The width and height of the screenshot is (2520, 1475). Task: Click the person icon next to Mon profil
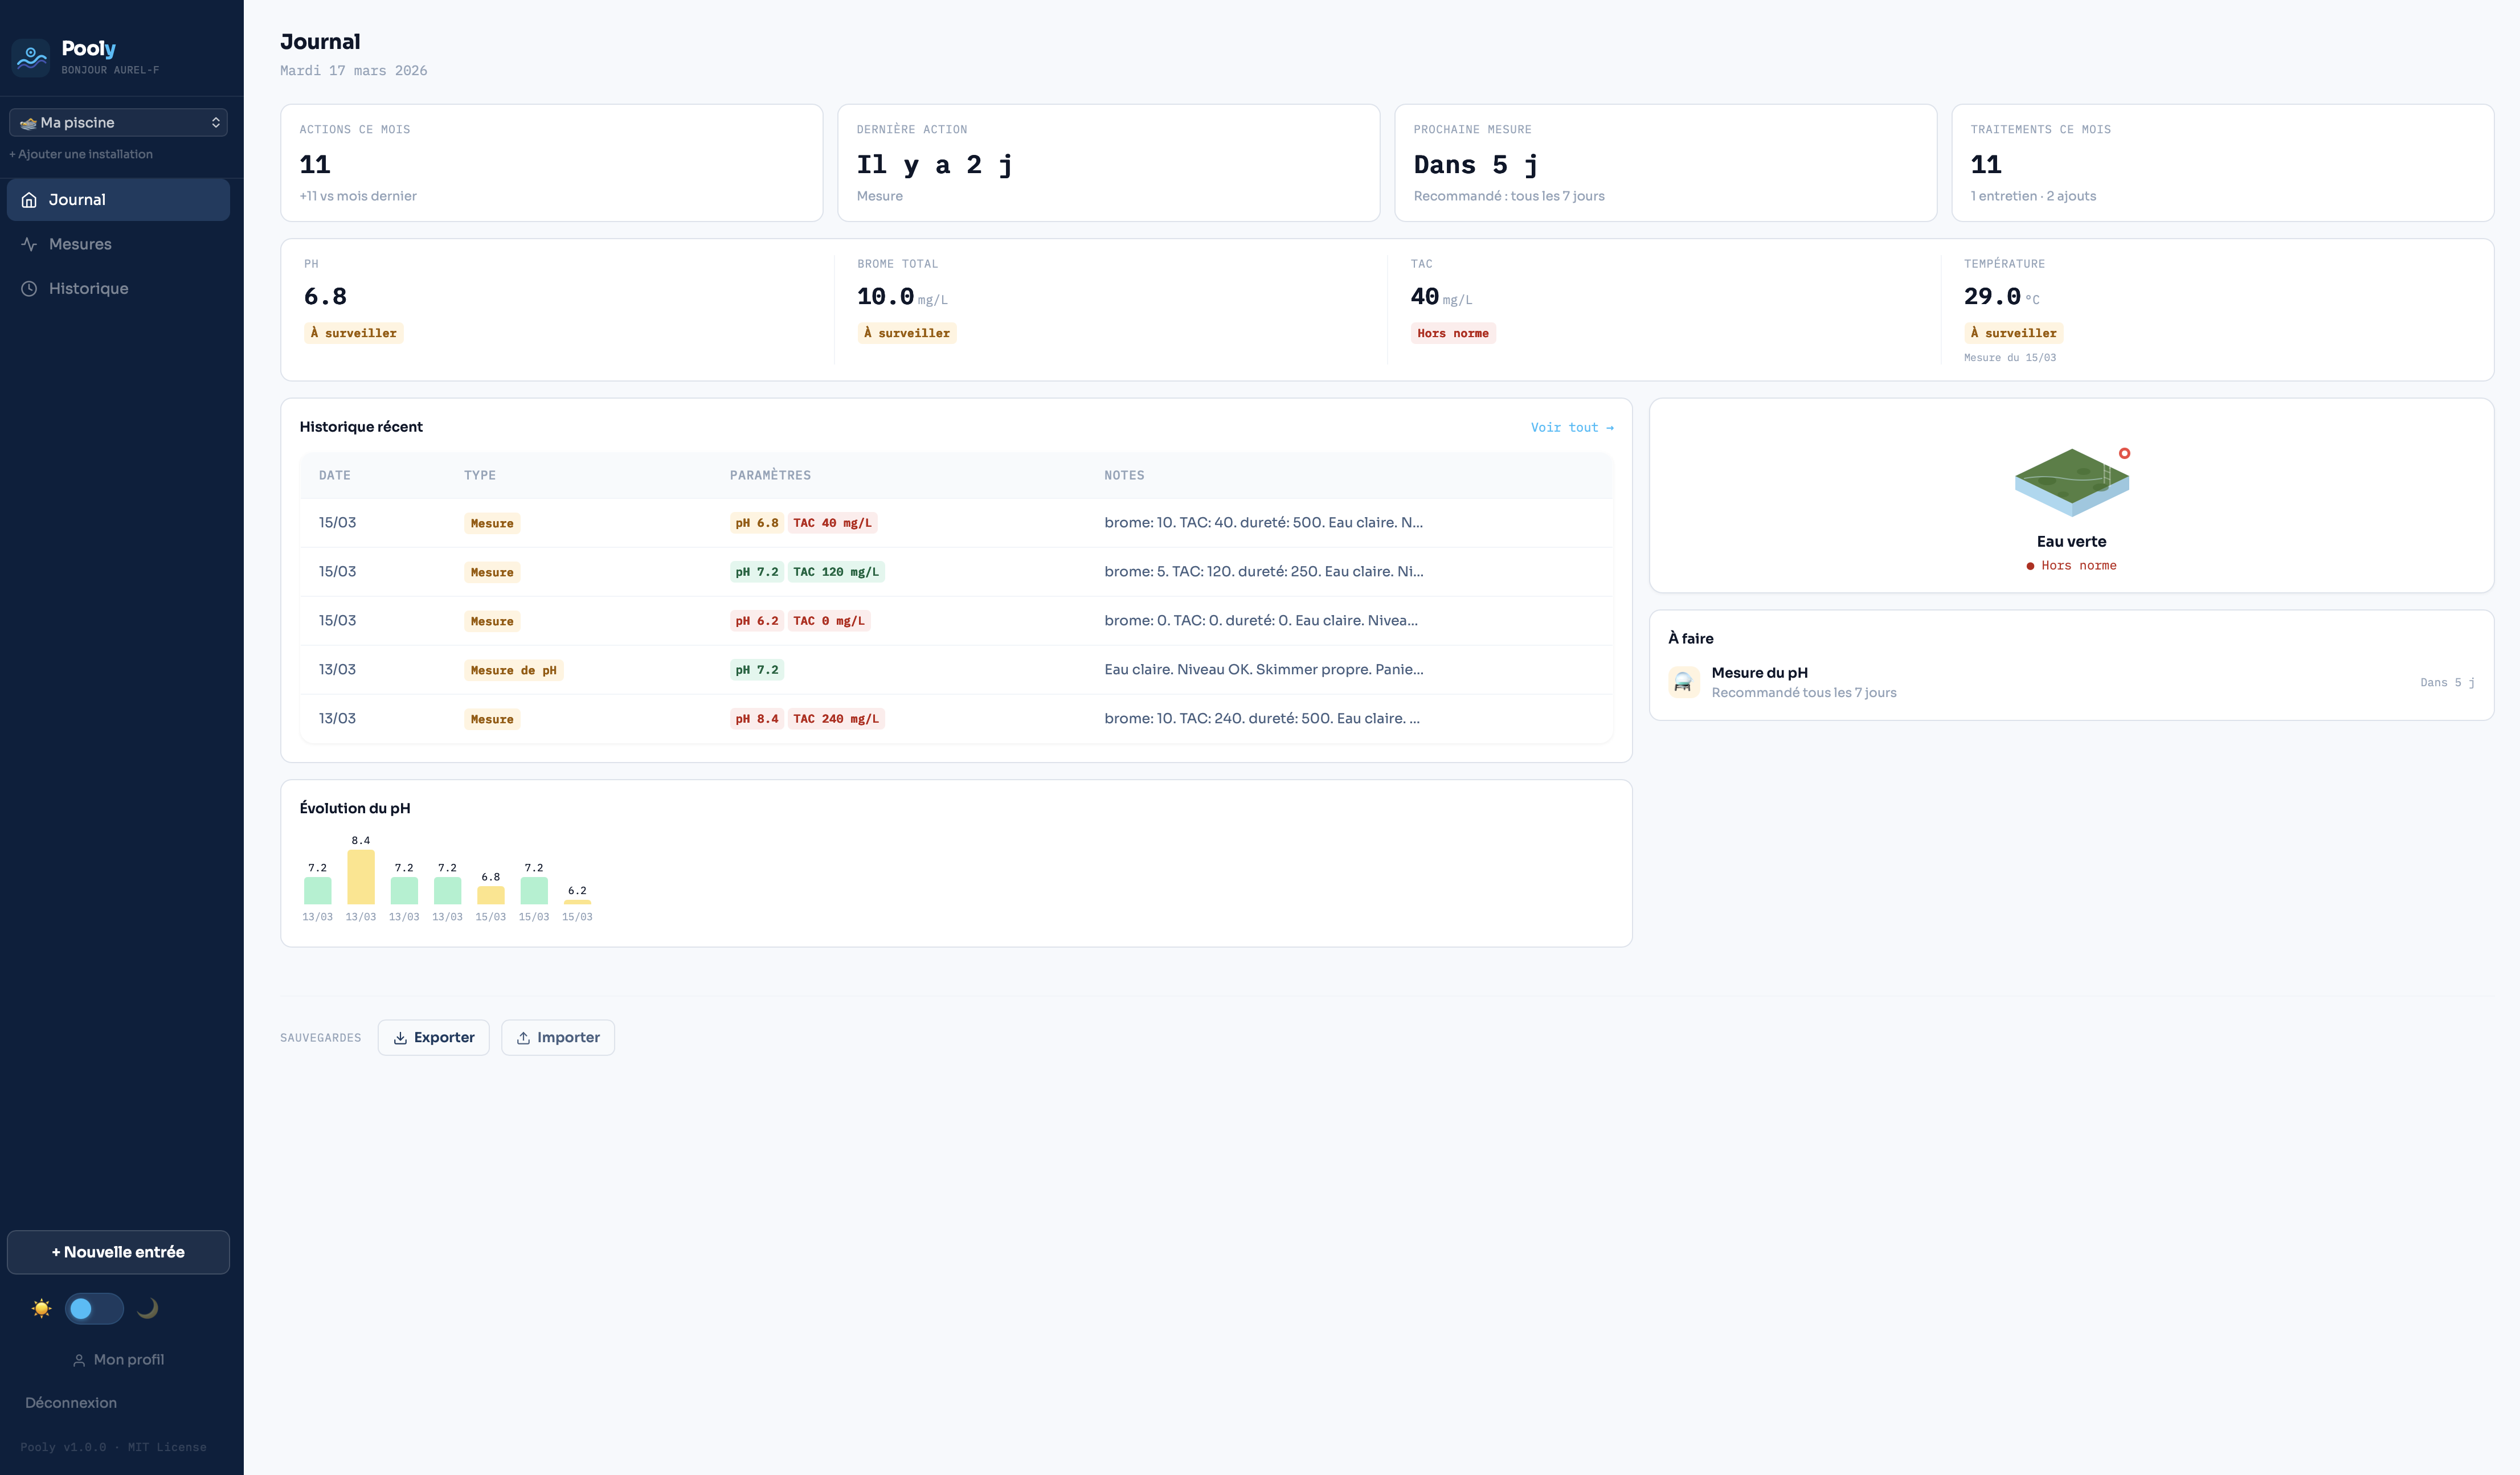(79, 1359)
